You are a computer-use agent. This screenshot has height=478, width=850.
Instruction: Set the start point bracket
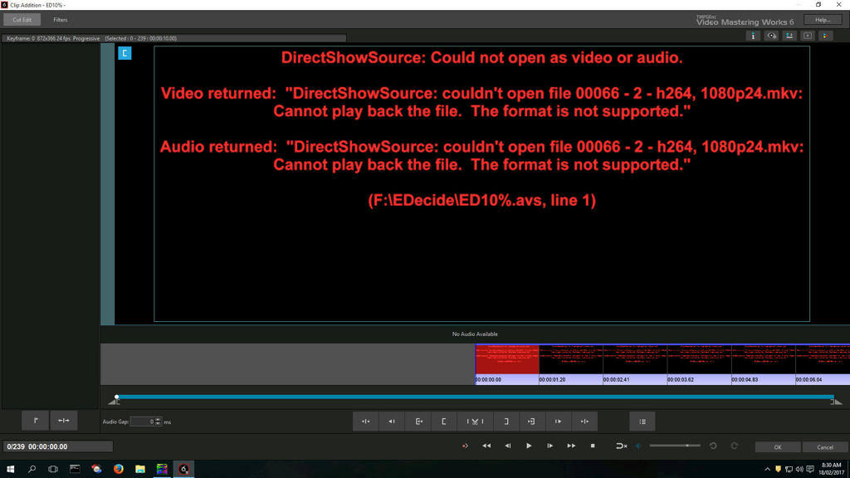444,422
